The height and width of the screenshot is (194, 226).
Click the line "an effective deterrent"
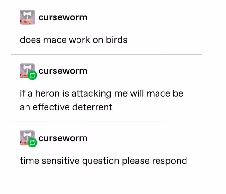point(66,107)
